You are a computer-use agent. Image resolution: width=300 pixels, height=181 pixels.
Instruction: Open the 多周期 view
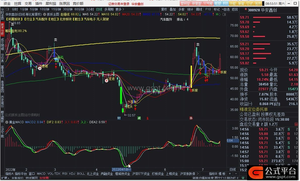pos(109,9)
